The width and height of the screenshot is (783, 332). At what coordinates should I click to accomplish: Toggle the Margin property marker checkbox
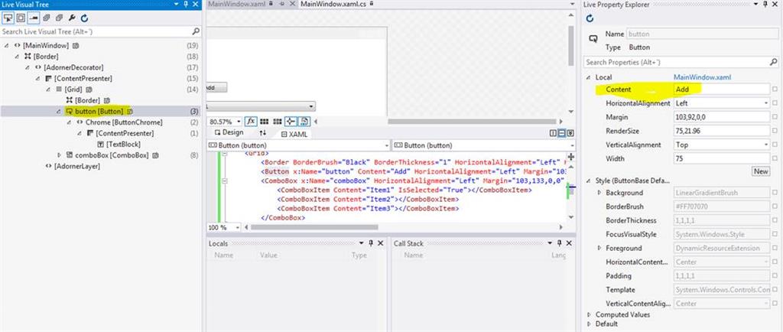[775, 117]
